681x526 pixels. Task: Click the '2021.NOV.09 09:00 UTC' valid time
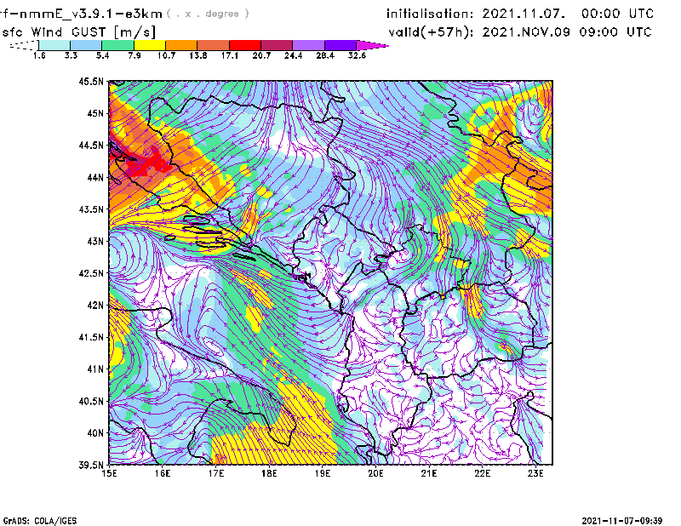coord(567,32)
